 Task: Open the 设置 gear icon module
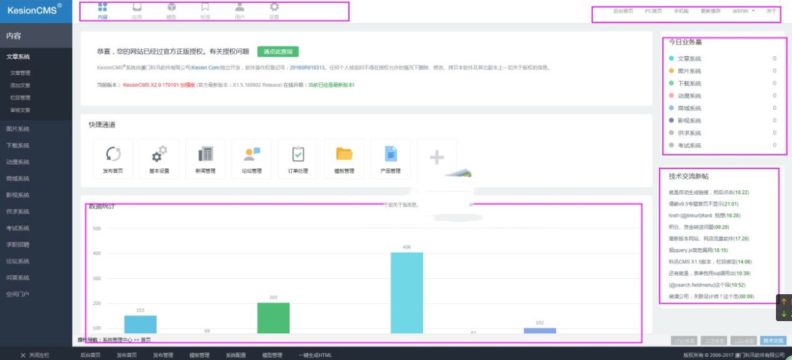point(274,11)
